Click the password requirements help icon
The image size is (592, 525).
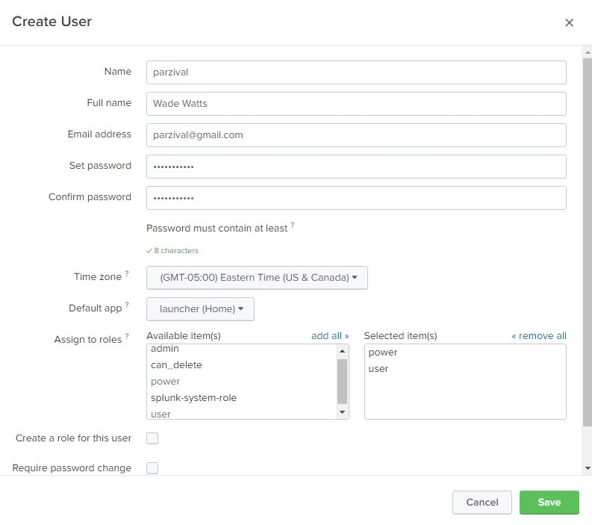tap(292, 225)
